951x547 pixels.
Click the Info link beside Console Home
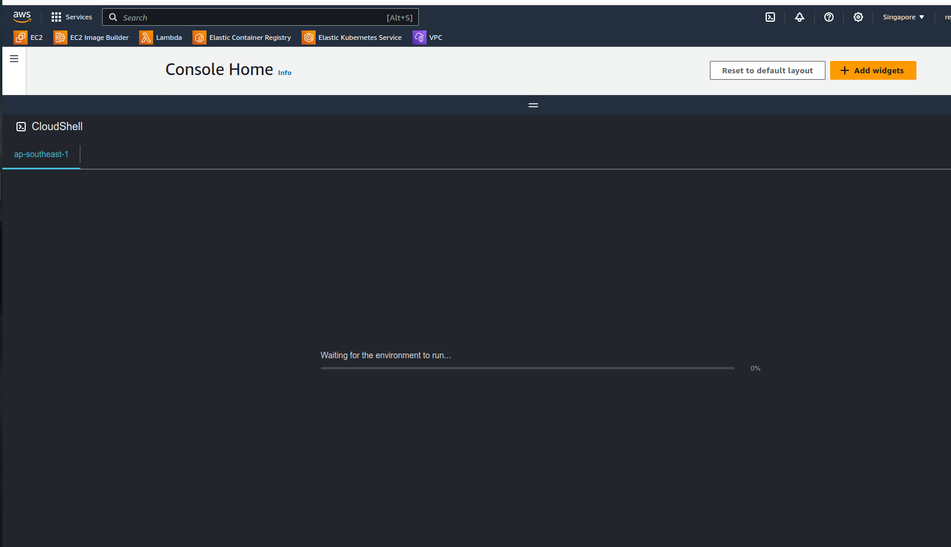click(x=285, y=73)
